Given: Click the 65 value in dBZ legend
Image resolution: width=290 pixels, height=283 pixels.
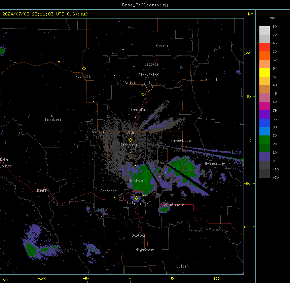Looking at the screenshot, I should click(x=275, y=43).
